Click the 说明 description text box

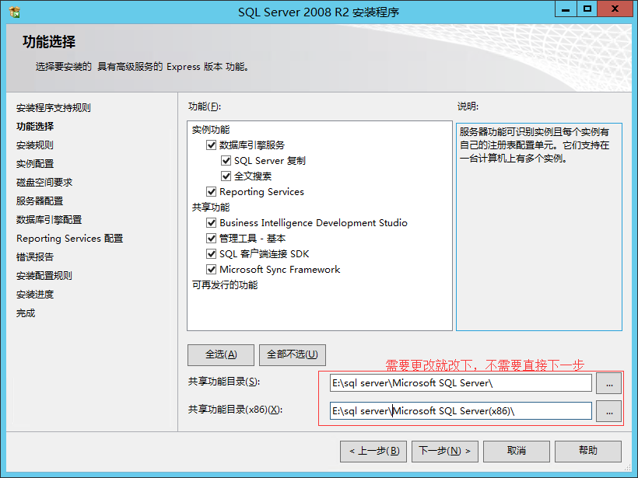pos(538,227)
